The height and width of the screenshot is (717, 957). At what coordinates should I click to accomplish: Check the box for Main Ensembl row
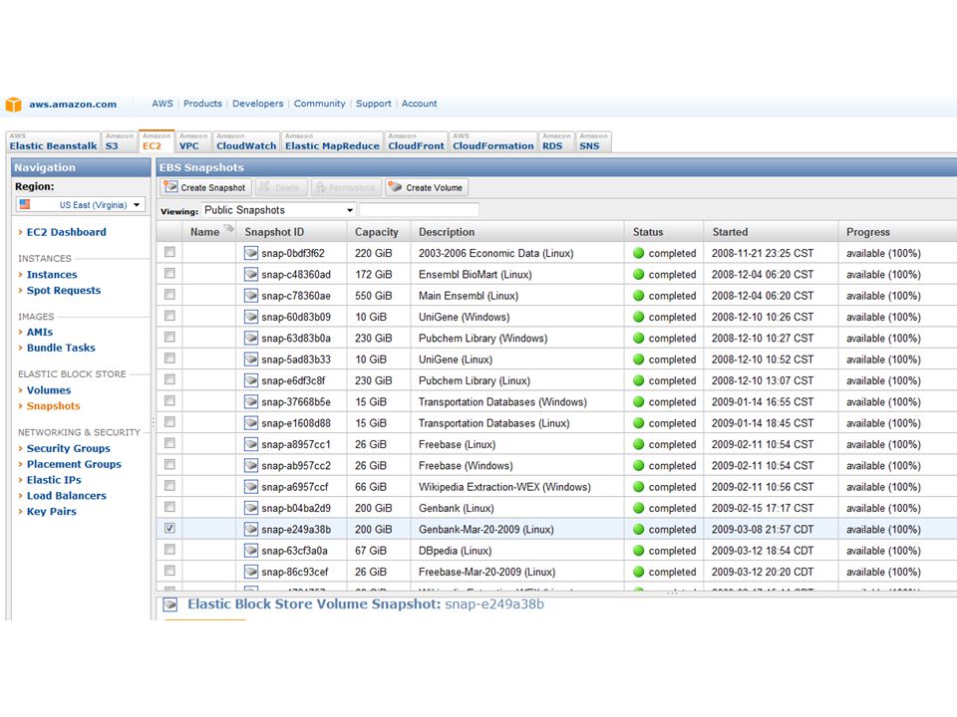coord(169,295)
